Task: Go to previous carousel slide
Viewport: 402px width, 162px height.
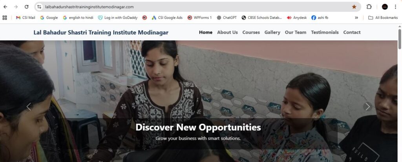Action: pyautogui.click(x=29, y=106)
